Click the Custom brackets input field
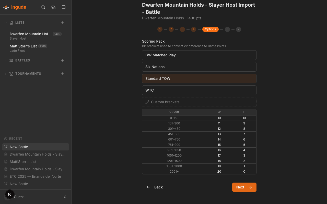This screenshot has height=204, width=327. 199,102
